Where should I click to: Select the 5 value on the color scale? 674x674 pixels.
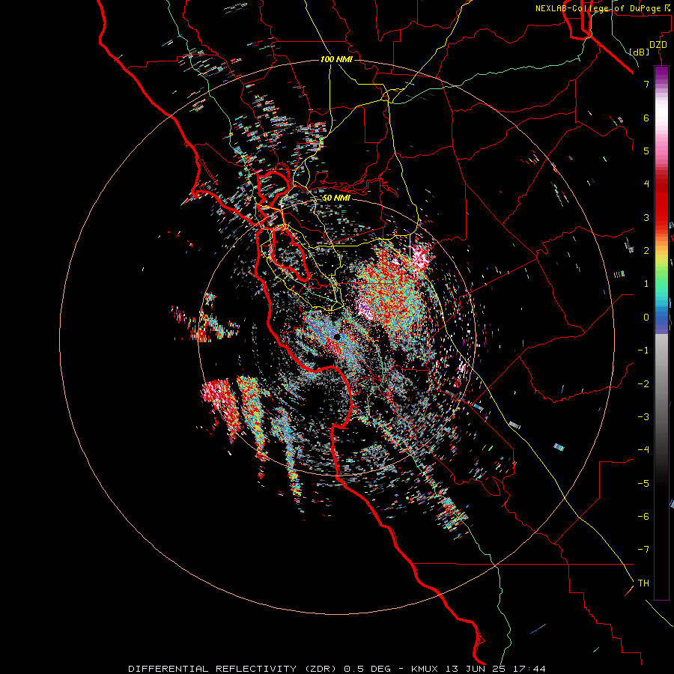[x=646, y=151]
